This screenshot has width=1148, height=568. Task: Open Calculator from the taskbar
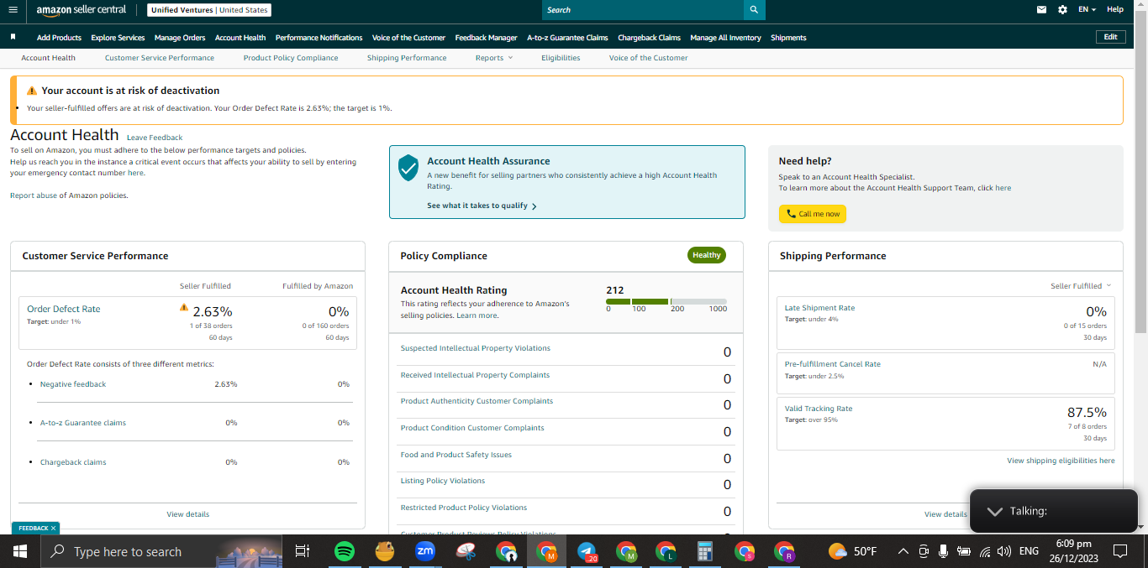705,551
